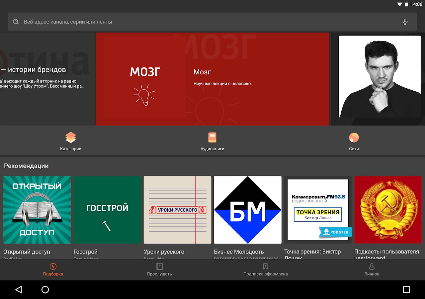Click the title 'Подкасты пользователя ussrforward'
The width and height of the screenshot is (425, 299).
click(386, 254)
